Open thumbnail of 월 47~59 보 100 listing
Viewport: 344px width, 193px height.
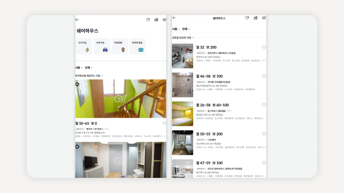click(182, 169)
